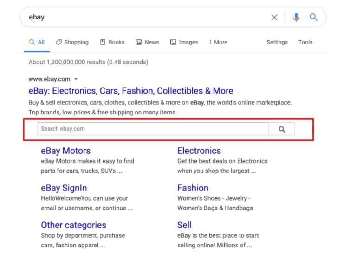Open the Electronics sitelink
Screen dimensions: 337x259
199,151
